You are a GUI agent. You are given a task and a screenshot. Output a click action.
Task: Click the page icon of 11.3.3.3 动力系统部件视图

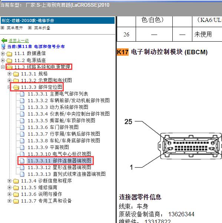pyautogui.click(x=22, y=107)
